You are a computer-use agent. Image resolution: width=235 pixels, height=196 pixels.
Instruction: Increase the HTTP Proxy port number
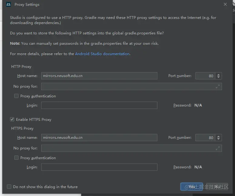[219, 75]
